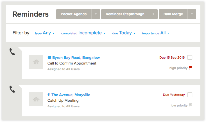Screen dimensions: 206x122
Task: Expand the Bulk Merge dropdown arrow
Action: point(192,14)
